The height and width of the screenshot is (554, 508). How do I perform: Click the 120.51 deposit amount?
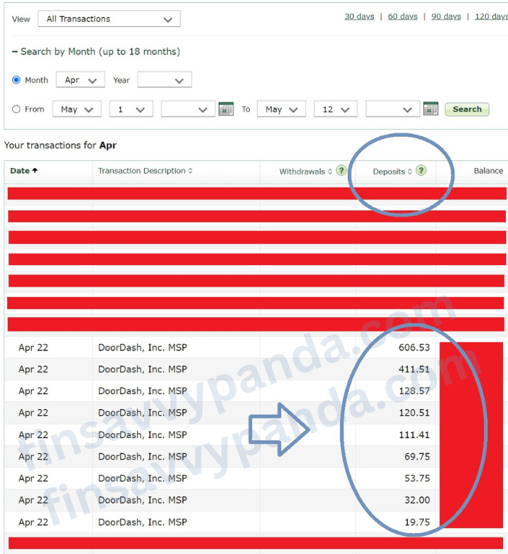coord(414,413)
